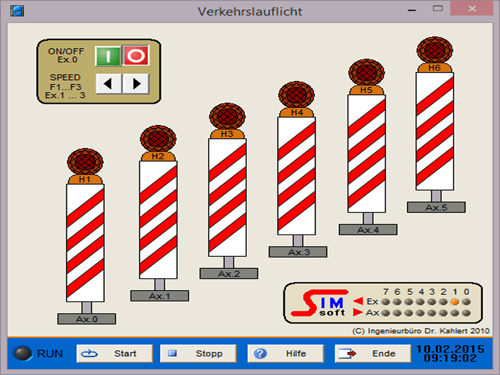Click the H5 warning lamp
The height and width of the screenshot is (375, 500).
pyautogui.click(x=366, y=73)
